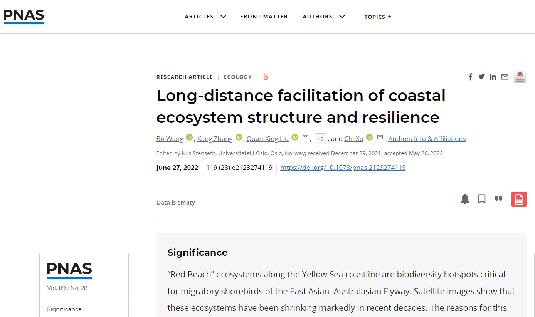Screen dimensions: 535x317
Task: Open the Front Matter menu item
Action: pyautogui.click(x=264, y=17)
